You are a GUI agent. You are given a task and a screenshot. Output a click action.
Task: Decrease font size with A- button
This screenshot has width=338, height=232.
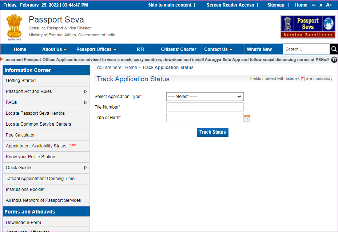[314, 5]
